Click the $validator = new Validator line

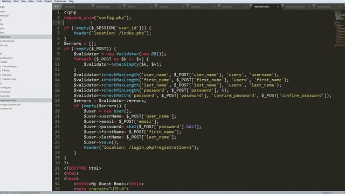pyautogui.click(x=120, y=54)
